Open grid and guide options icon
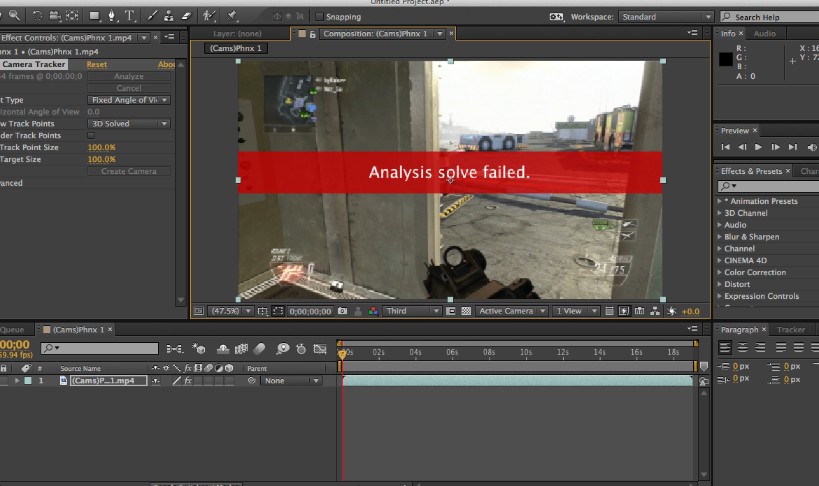 point(263,311)
